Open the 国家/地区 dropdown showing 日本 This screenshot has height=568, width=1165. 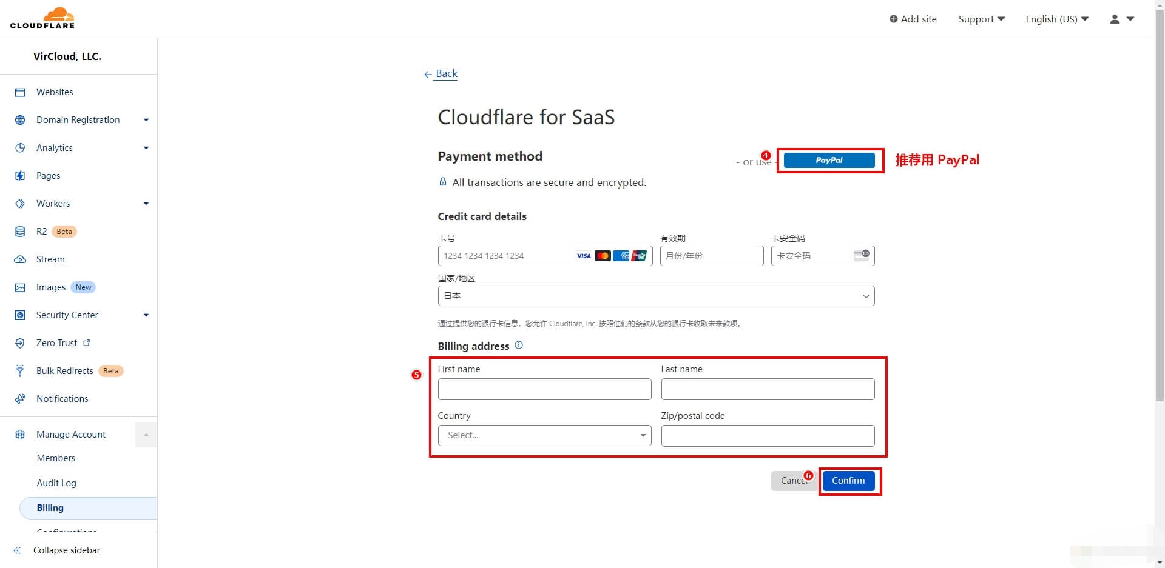[655, 296]
